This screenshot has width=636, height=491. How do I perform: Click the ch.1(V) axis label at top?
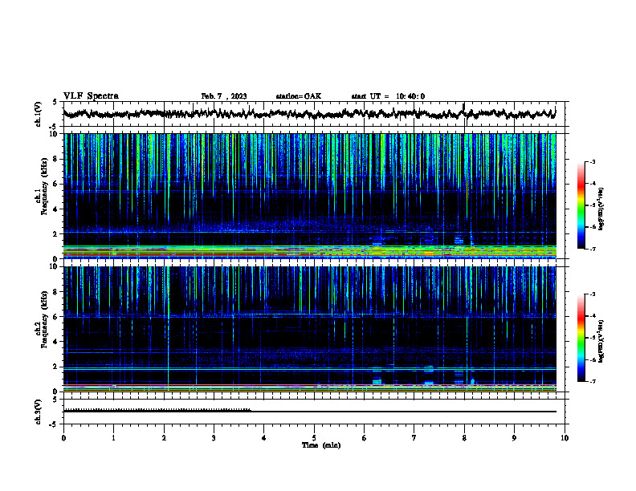[39, 114]
